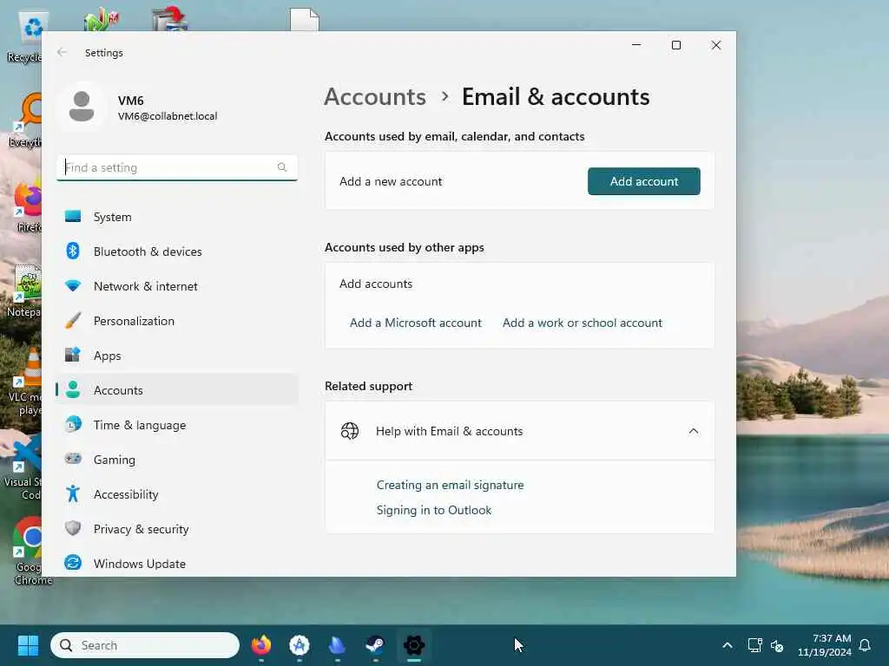Click the Gaming controller icon
The image size is (889, 666).
73,459
